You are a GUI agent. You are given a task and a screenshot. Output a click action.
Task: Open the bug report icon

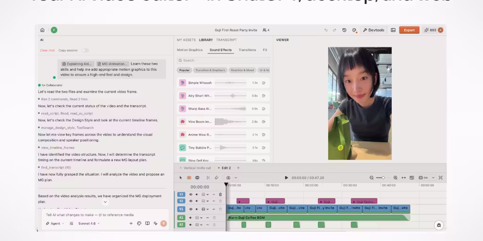coord(439,225)
